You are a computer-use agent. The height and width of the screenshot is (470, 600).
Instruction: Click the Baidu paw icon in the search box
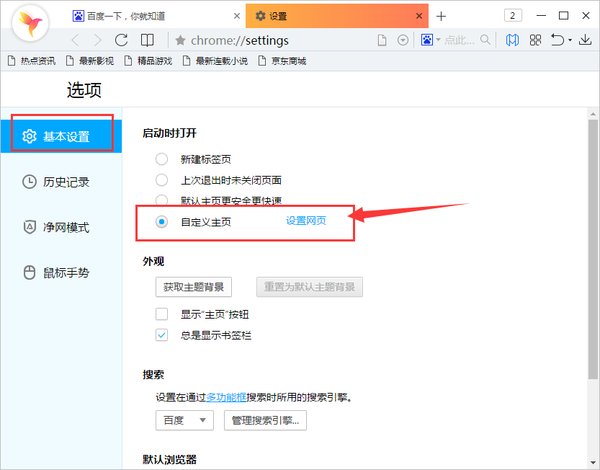[x=428, y=40]
